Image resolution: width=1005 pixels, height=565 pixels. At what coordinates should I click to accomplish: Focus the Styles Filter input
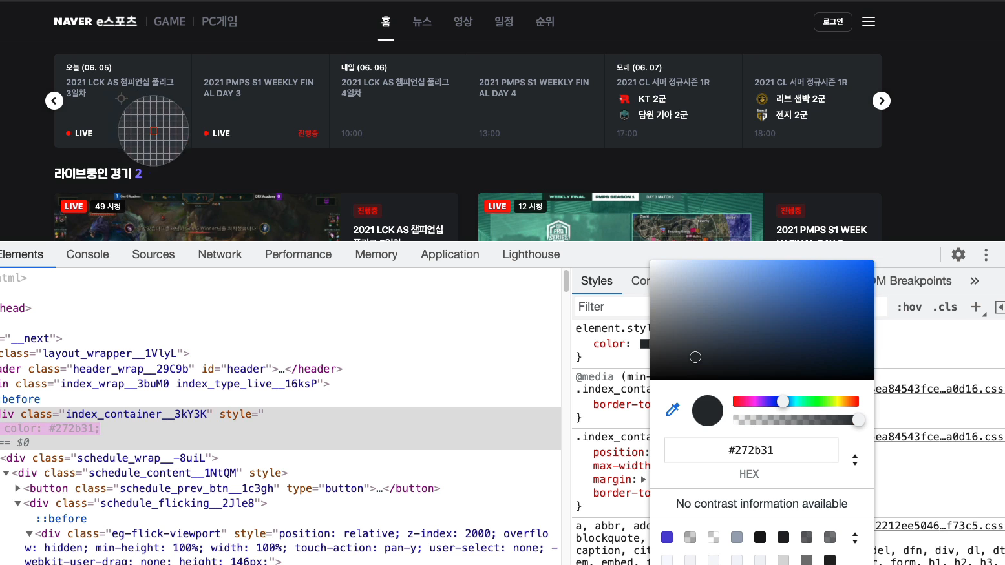(x=611, y=307)
